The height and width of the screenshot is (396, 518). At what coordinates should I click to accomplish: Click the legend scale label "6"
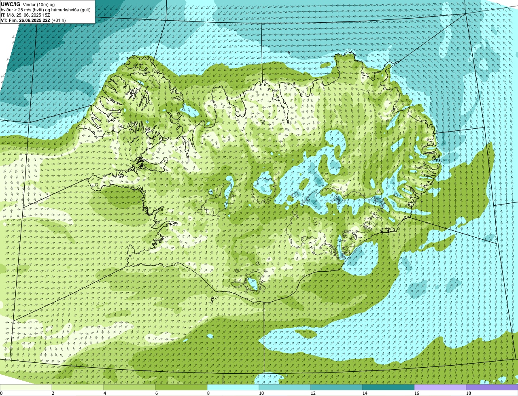(157, 393)
